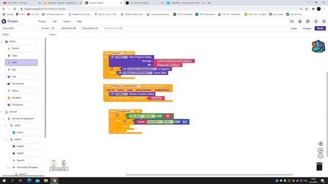Open the Test menu
The height and width of the screenshot is (184, 328).
click(55, 21)
